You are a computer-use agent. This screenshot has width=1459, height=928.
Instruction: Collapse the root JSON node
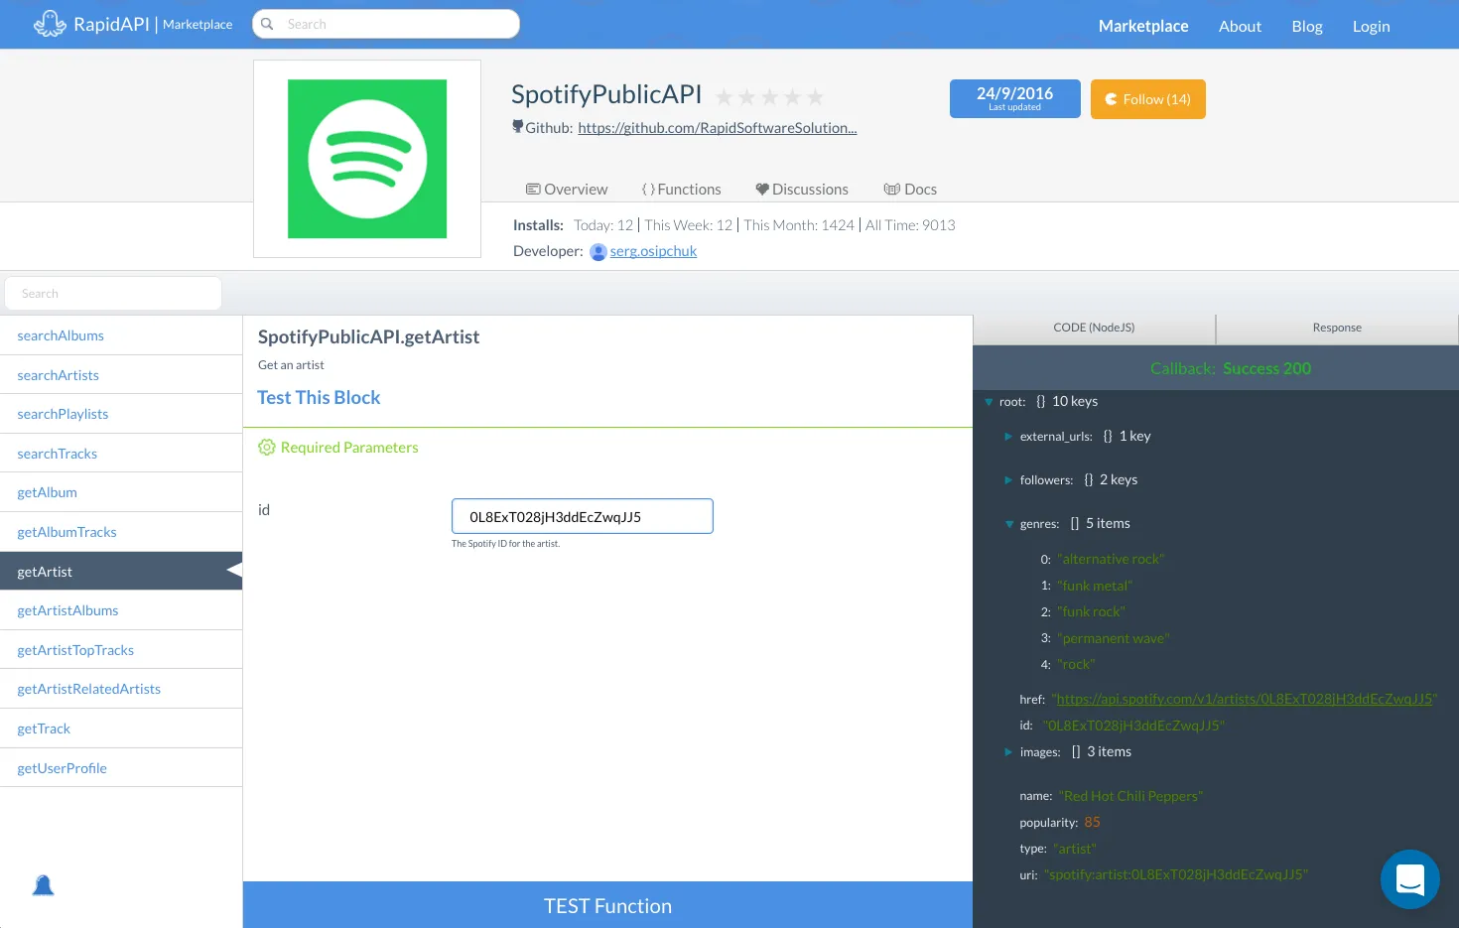coord(989,402)
